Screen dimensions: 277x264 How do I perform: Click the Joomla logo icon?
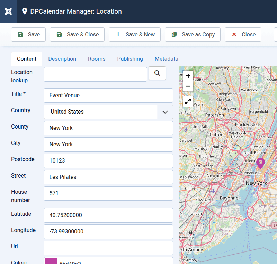[8, 11]
